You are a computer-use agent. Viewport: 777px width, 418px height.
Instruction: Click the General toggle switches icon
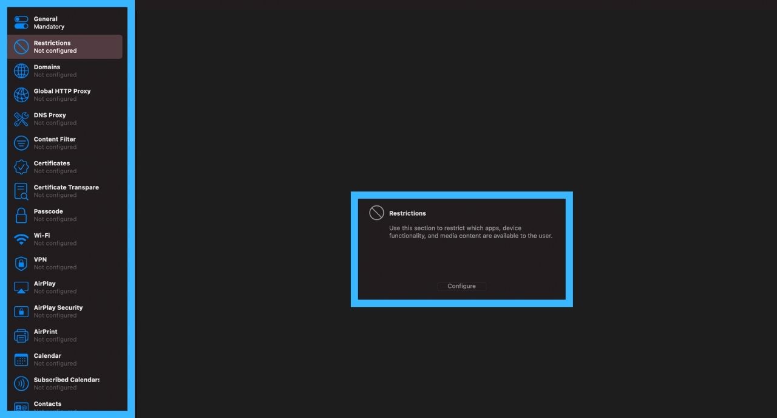21,22
